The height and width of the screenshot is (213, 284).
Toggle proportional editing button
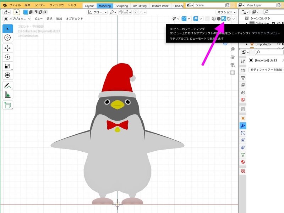pos(136,12)
